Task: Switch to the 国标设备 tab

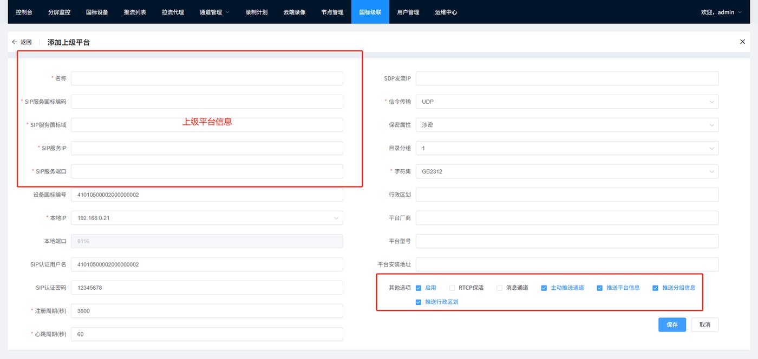Action: pyautogui.click(x=97, y=12)
